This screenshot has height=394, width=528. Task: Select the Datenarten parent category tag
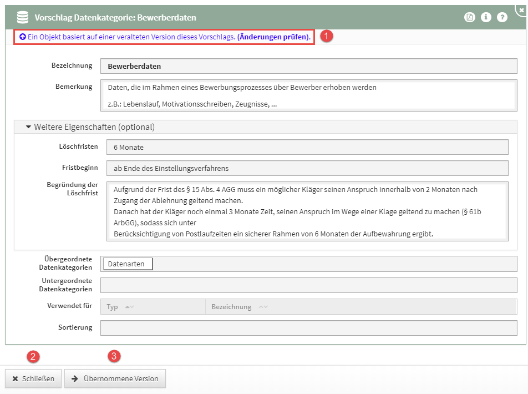pyautogui.click(x=128, y=264)
